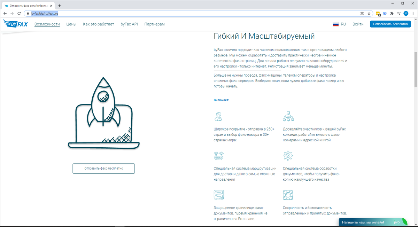Image resolution: width=418 pixels, height=227 pixels.
Task: Click the page vertical scrollbar thumb
Action: (x=416, y=70)
